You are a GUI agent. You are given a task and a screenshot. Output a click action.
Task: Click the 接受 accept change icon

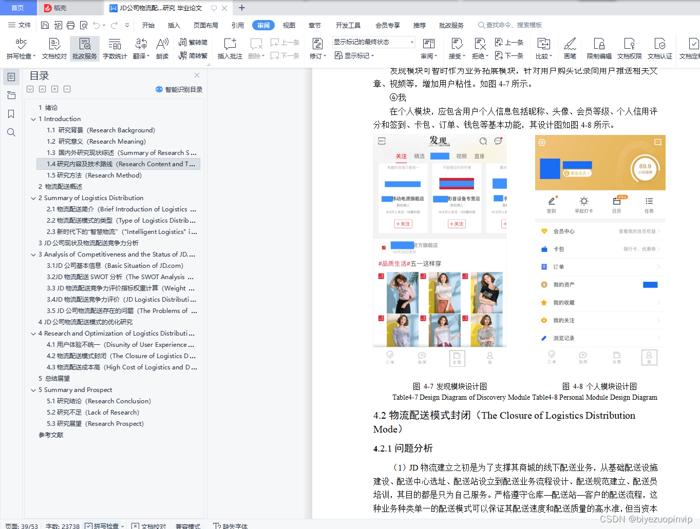457,44
